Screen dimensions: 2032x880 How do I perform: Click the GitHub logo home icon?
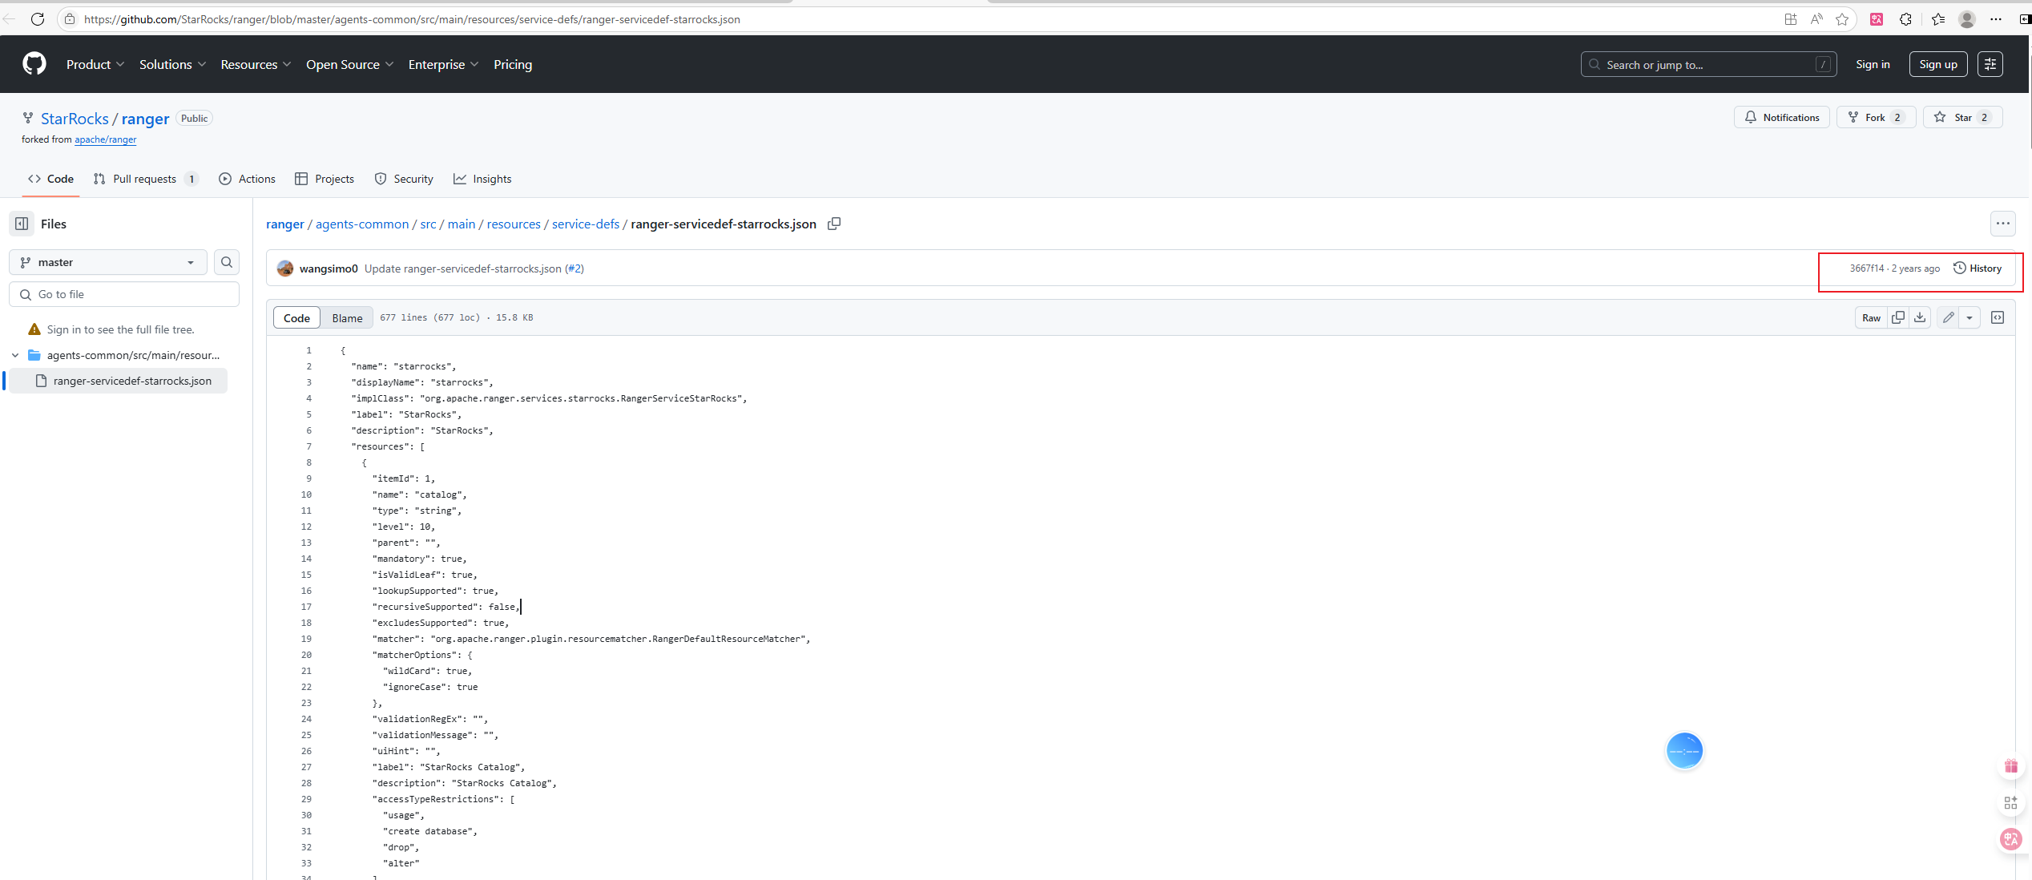coord(34,64)
